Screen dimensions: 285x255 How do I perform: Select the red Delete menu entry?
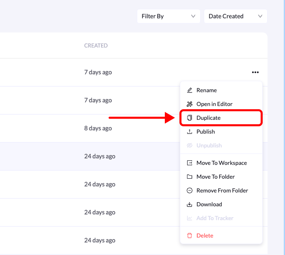(x=221, y=236)
